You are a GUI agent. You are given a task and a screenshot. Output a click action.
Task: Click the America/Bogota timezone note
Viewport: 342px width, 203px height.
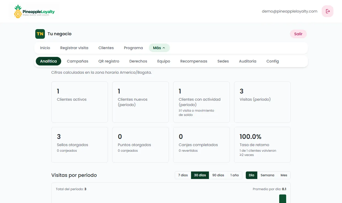[x=102, y=72]
